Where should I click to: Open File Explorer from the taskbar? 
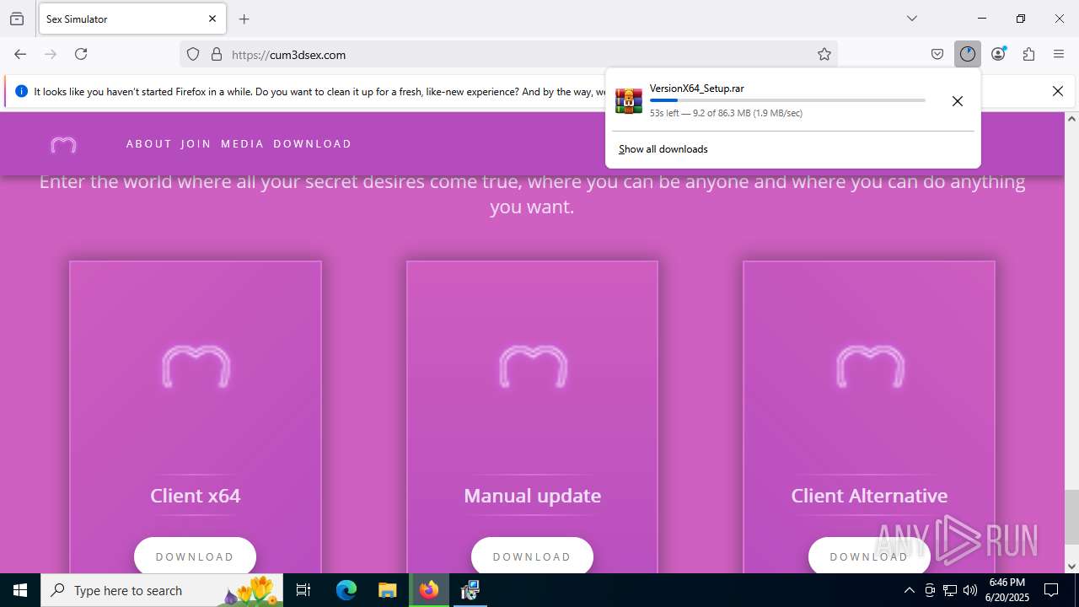387,590
